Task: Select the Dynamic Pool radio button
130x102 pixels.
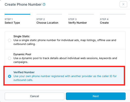Action: (x=10, y=58)
